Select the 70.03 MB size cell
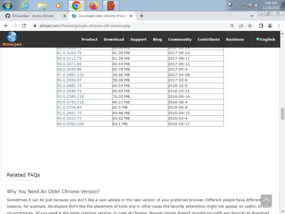 pyautogui.click(x=140, y=96)
